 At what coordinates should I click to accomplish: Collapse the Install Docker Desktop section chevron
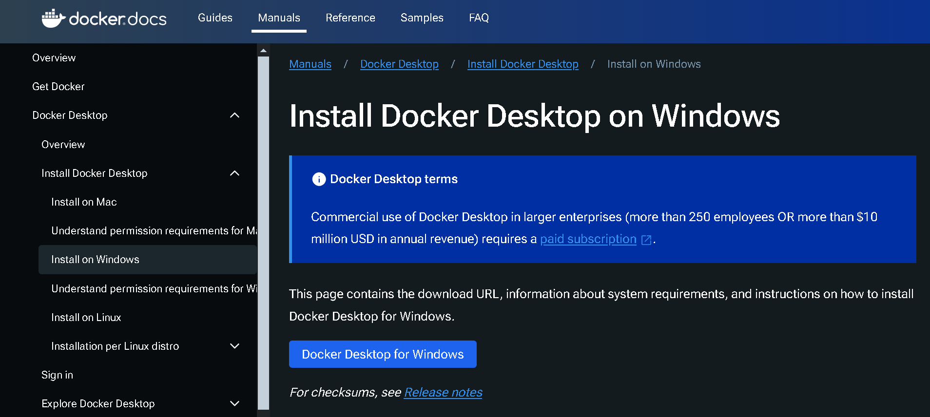(234, 173)
